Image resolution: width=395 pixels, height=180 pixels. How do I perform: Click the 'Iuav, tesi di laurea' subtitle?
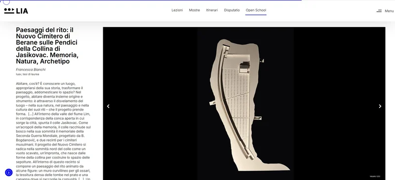pos(28,74)
